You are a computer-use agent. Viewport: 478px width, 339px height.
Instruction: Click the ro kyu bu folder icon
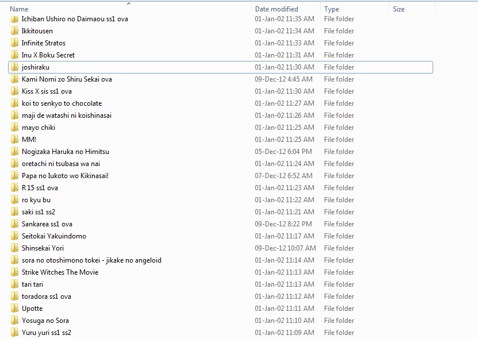coord(14,200)
